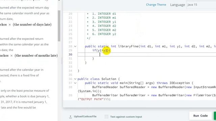This screenshot has height=121, width=216.
Task: Click the Upload Code as File icon
Action: coord(71,117)
